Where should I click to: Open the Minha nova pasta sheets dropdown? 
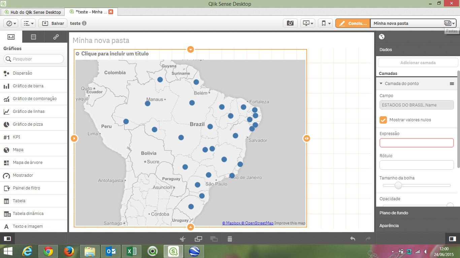[x=449, y=23]
